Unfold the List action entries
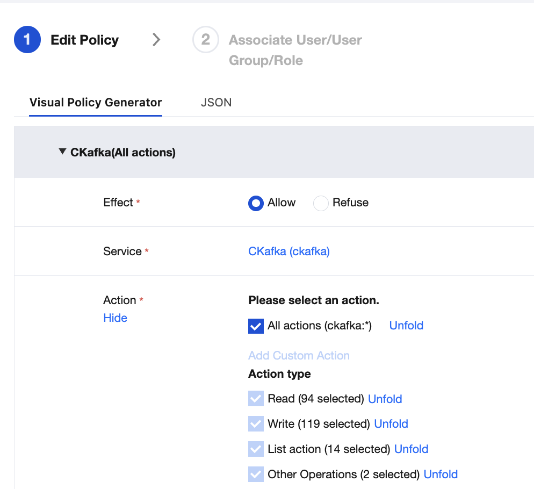 [411, 449]
